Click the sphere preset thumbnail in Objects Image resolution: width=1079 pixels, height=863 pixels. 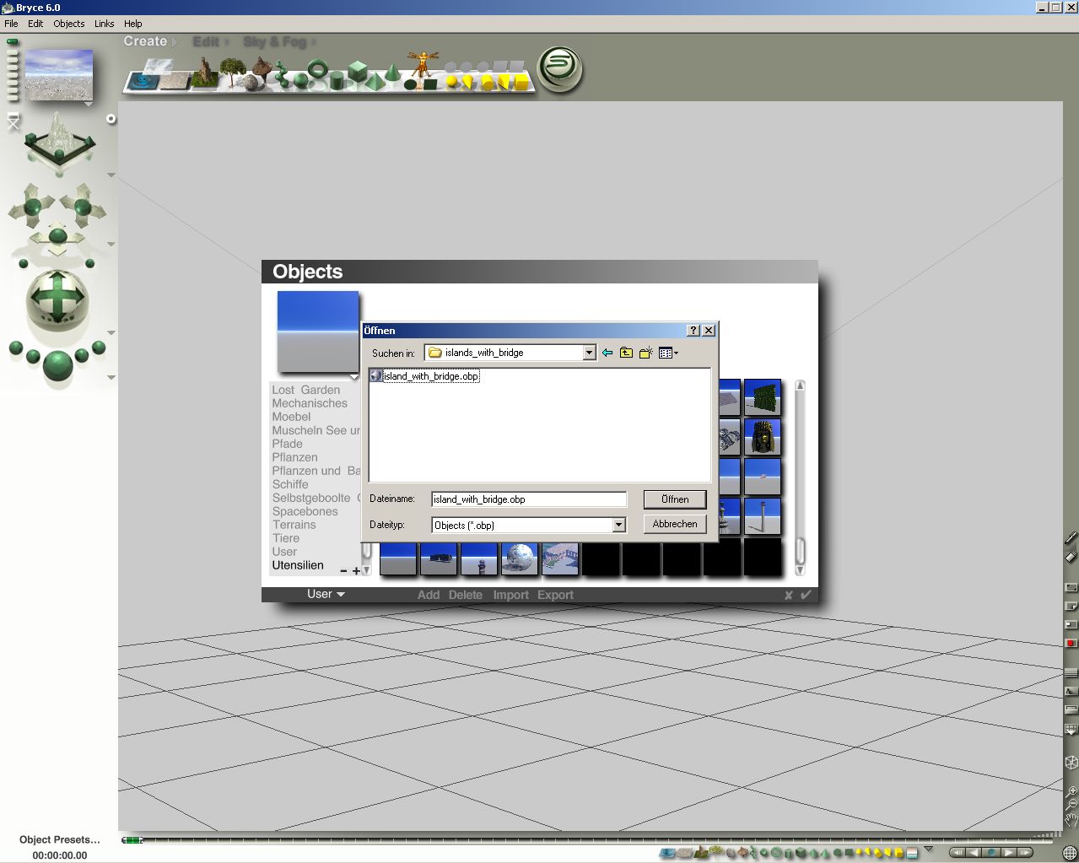520,558
